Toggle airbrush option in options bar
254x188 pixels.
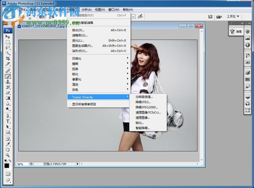140,16
